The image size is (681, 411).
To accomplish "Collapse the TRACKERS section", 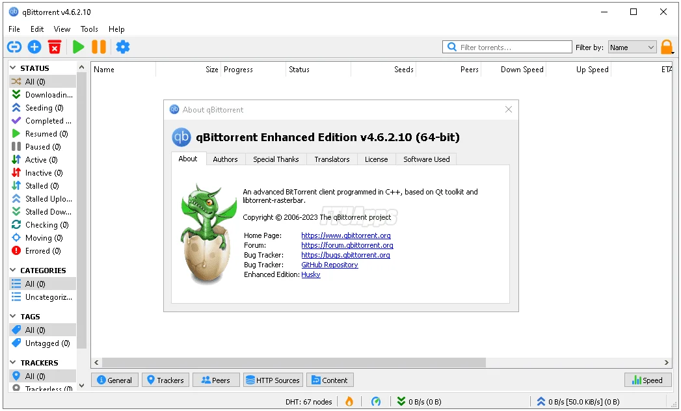I will [x=13, y=362].
